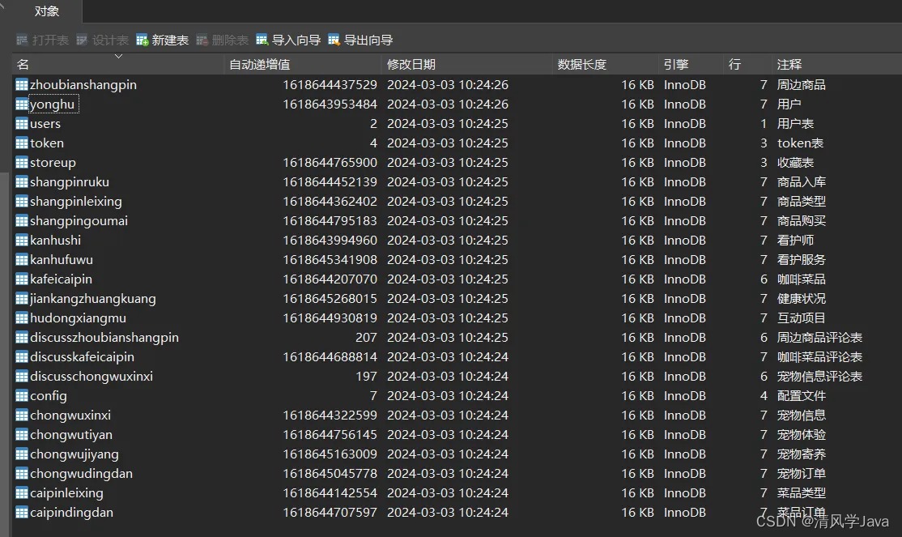Click table name shangpinleixing
Screen dimensions: 902x537
coord(76,202)
